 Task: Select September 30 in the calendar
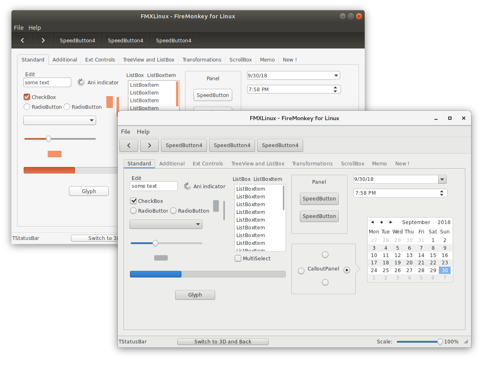445,270
